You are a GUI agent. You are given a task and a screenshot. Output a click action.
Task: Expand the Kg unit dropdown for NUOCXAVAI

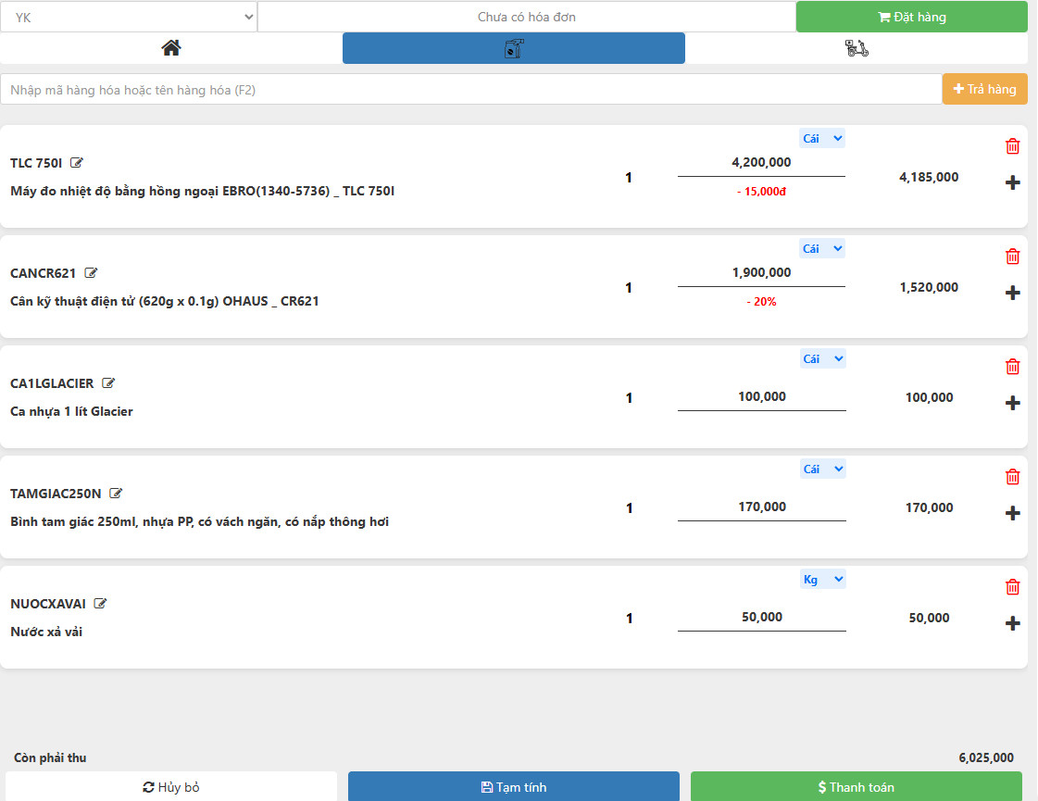coord(822,580)
